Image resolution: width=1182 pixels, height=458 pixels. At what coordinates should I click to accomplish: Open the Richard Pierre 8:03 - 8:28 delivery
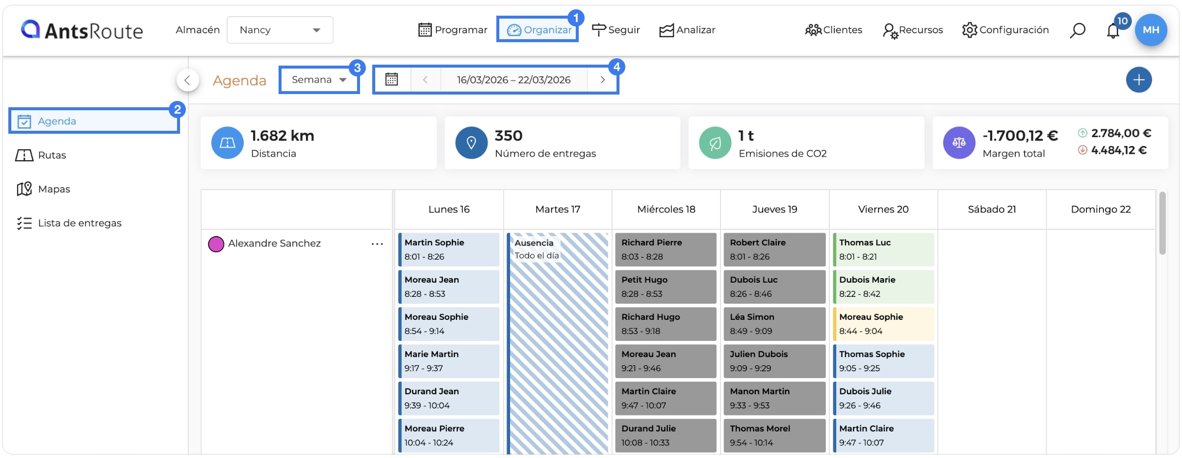tap(666, 249)
